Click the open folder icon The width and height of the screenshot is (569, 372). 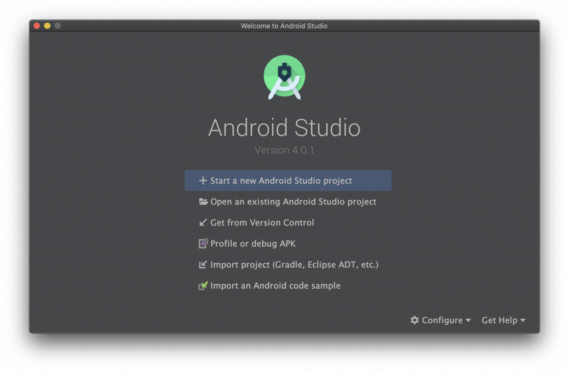(203, 202)
